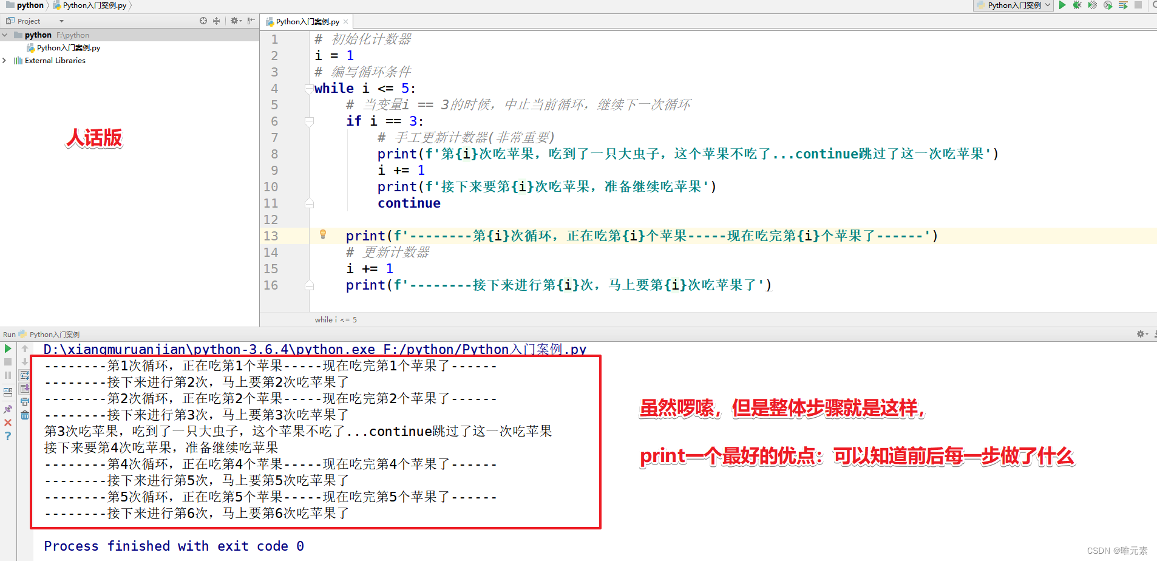Close the Python入门案例.py editor tab
This screenshot has width=1157, height=561.
[x=346, y=22]
